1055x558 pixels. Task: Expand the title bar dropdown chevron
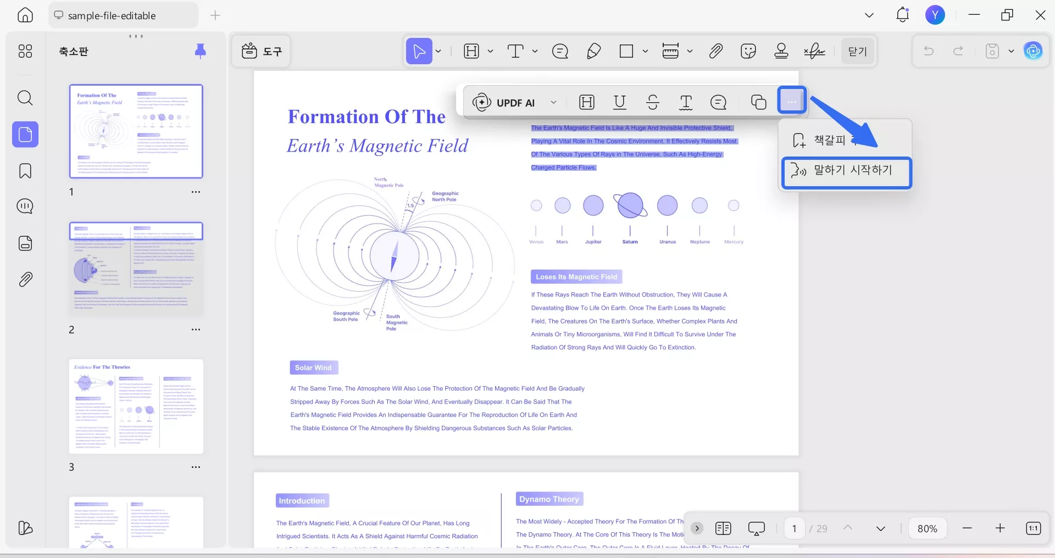pyautogui.click(x=869, y=15)
